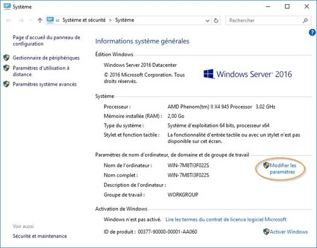Open Paramètres système avancés
This screenshot has height=248, width=317.
(45, 84)
